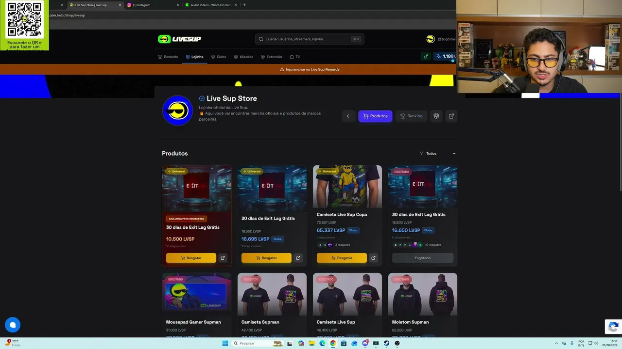Open OBS Studio from the taskbar
The height and width of the screenshot is (349, 622).
397,343
